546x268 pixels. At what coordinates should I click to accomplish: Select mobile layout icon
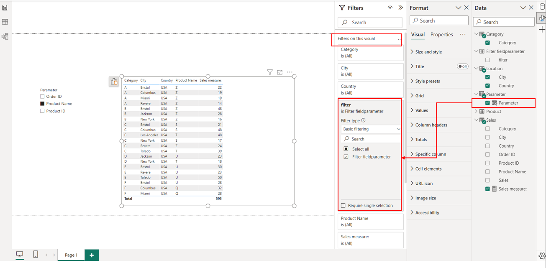[x=36, y=254]
